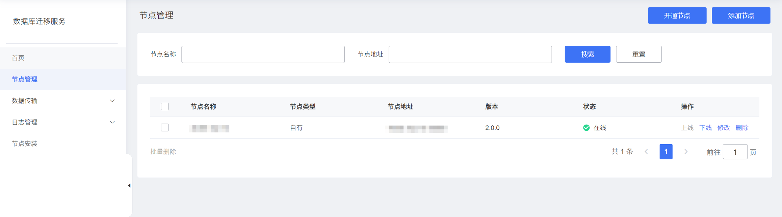The image size is (782, 217).
Task: Select 节点管理 in the sidebar
Action: pos(25,79)
